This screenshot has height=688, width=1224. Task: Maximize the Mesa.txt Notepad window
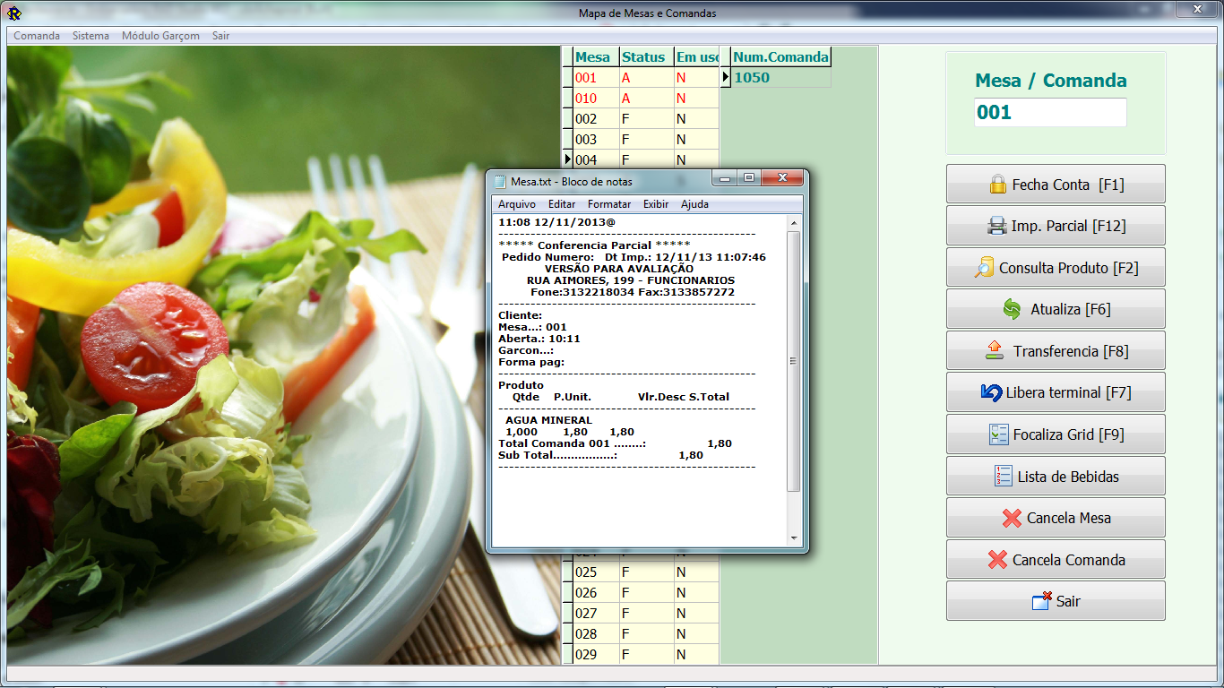point(749,178)
